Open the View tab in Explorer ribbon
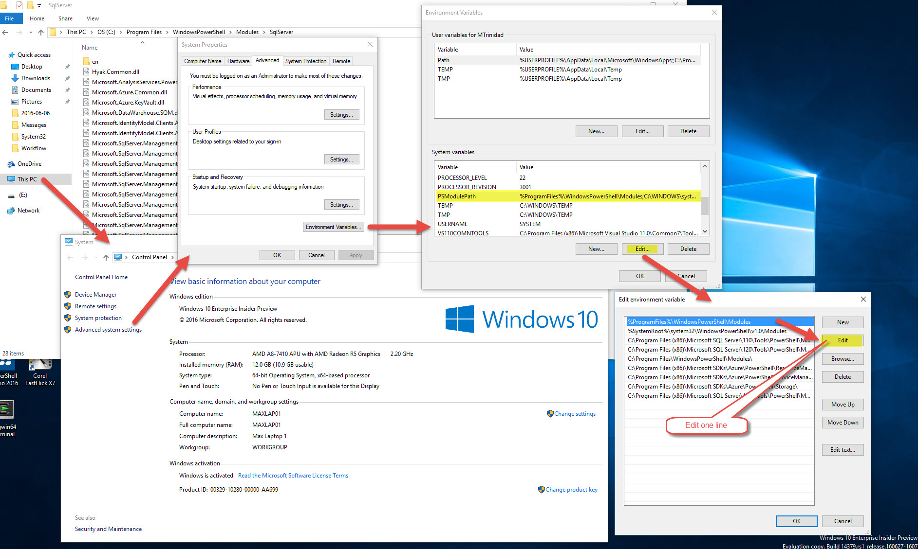This screenshot has width=918, height=549. tap(93, 18)
